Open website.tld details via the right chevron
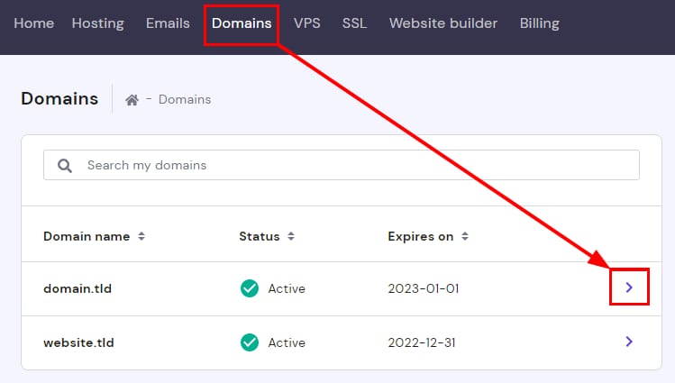The height and width of the screenshot is (383, 675). coord(629,342)
